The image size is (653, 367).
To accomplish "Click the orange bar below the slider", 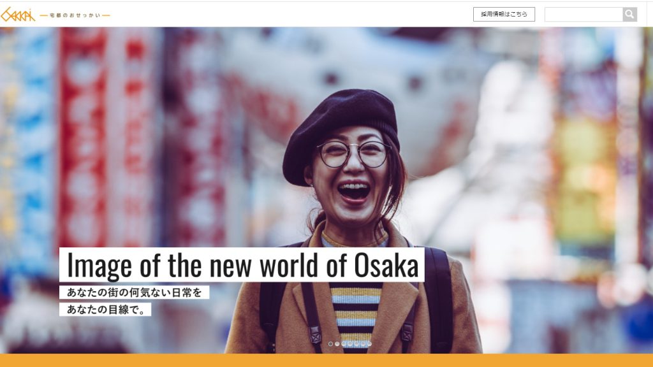I will point(326,361).
